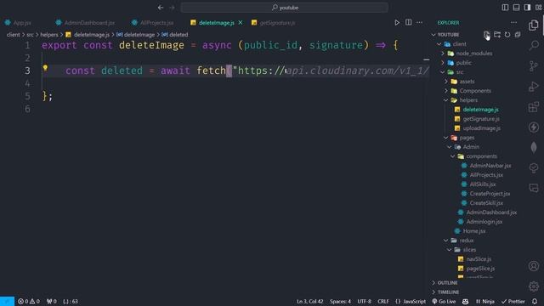Open the Manage settings gear icon

point(534,286)
